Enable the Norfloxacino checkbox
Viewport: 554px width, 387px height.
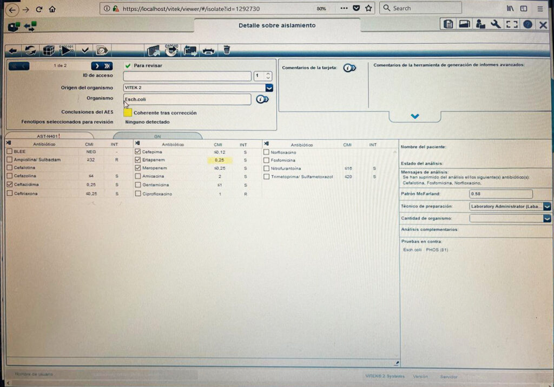click(266, 152)
